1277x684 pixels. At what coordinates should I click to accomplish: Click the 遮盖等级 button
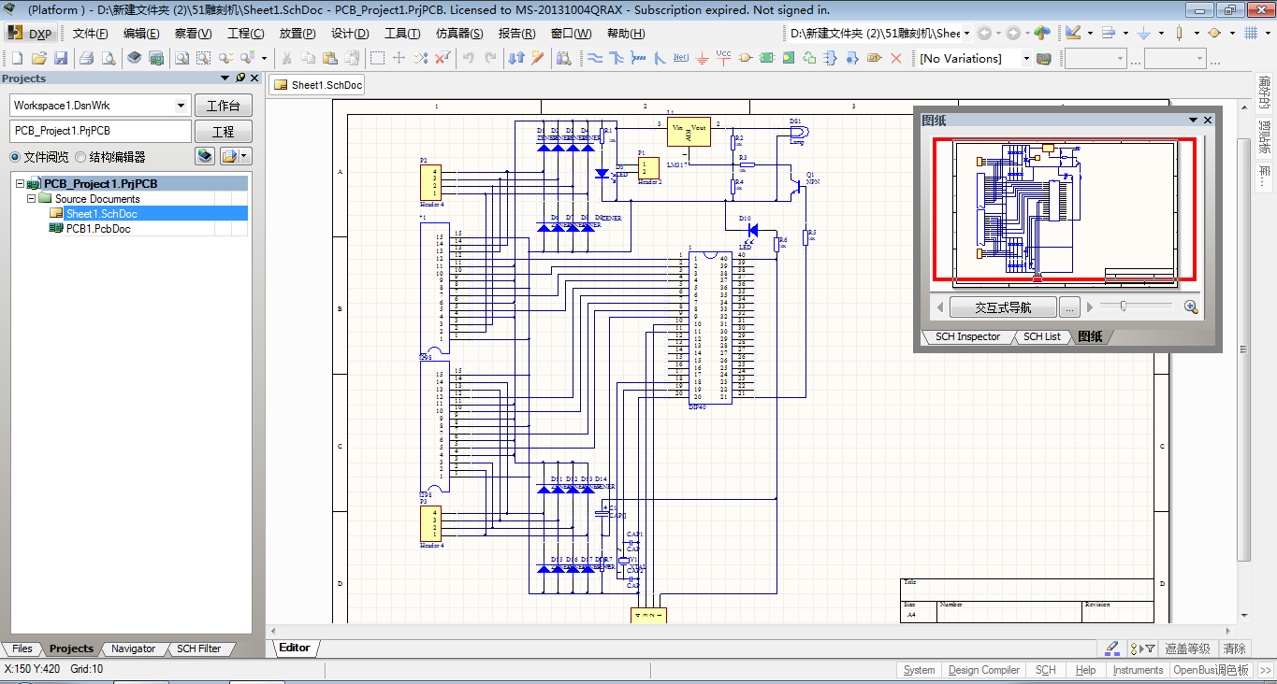tap(1187, 648)
